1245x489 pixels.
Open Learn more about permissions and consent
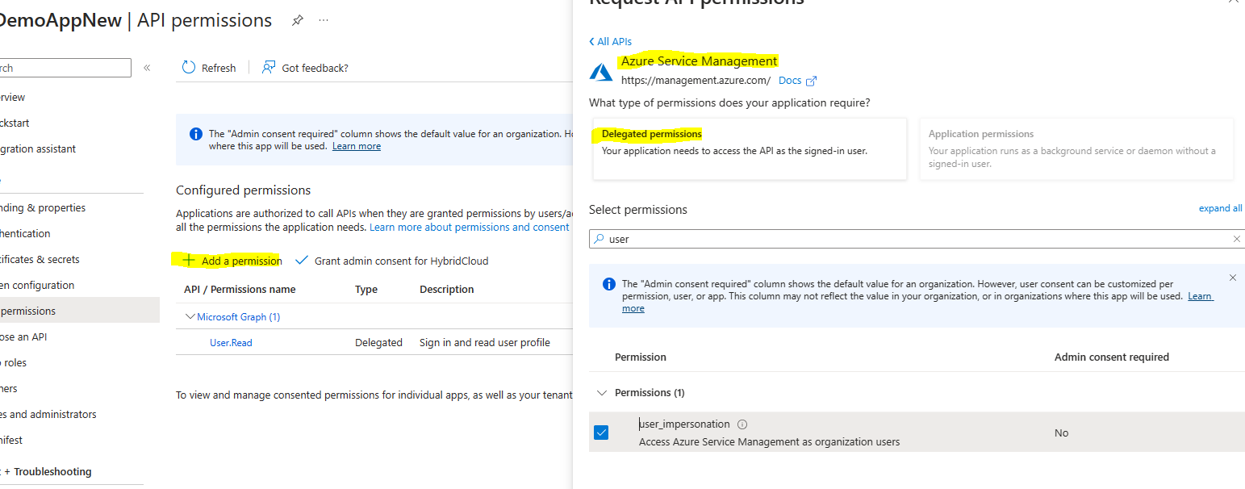point(470,228)
